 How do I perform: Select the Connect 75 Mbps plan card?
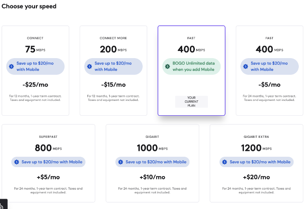(35, 71)
